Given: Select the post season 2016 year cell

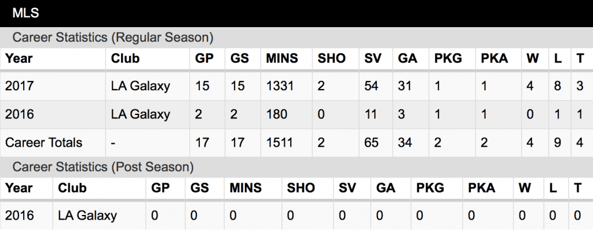Looking at the screenshot, I should pyautogui.click(x=19, y=216).
